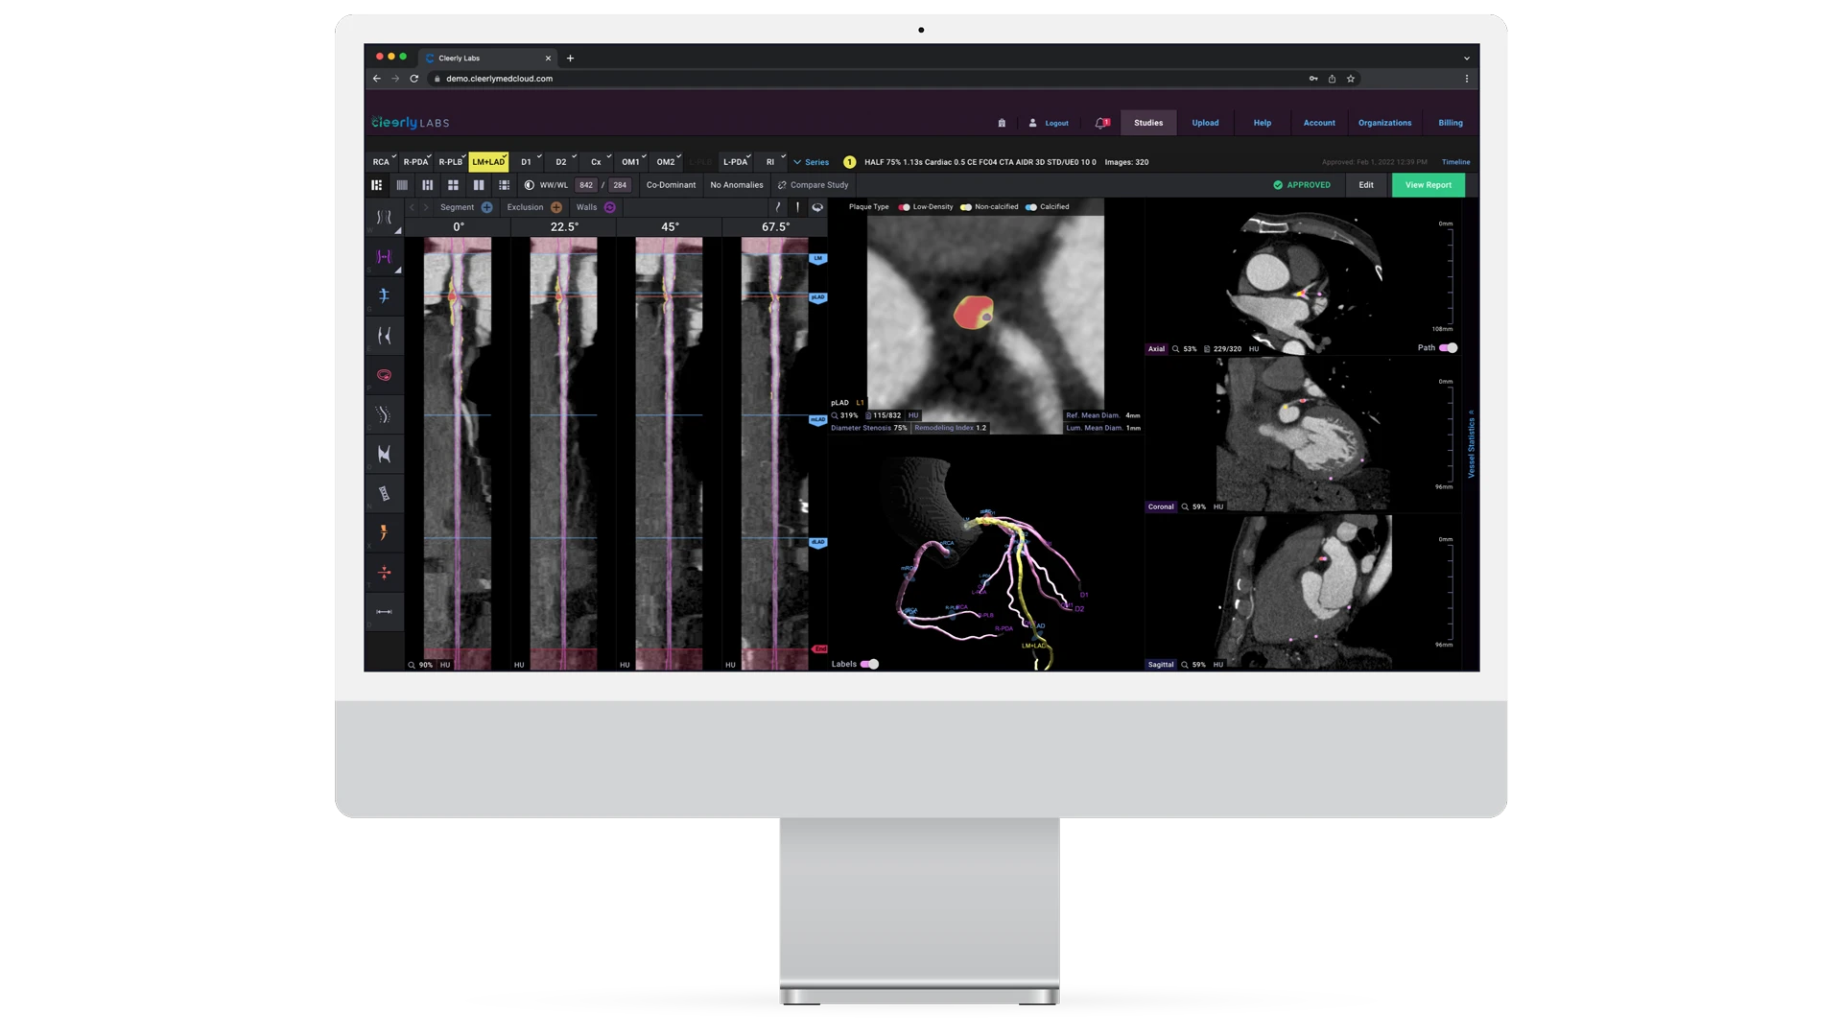The width and height of the screenshot is (1842, 1036).
Task: Expand vessel walls tool submenu triangle
Action: (x=398, y=231)
